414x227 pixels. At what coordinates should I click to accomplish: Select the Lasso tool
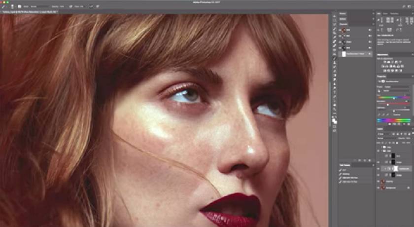[x=335, y=25]
